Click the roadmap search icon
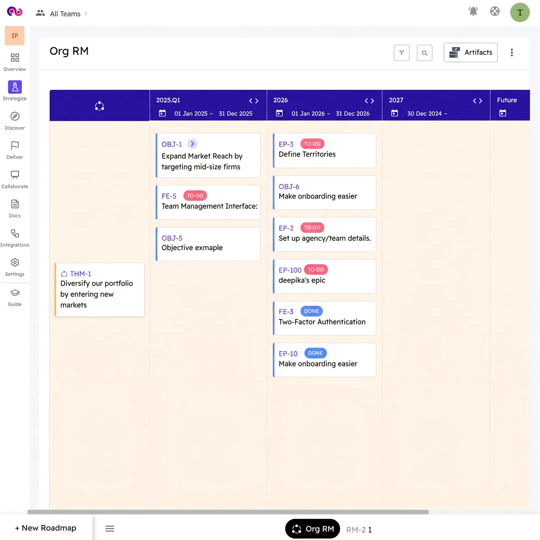Screen dimensions: 540x540 [424, 53]
